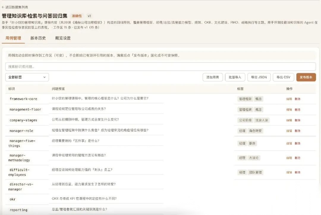Click question 课程如何定位管理与公司成败的关系

[79, 109]
